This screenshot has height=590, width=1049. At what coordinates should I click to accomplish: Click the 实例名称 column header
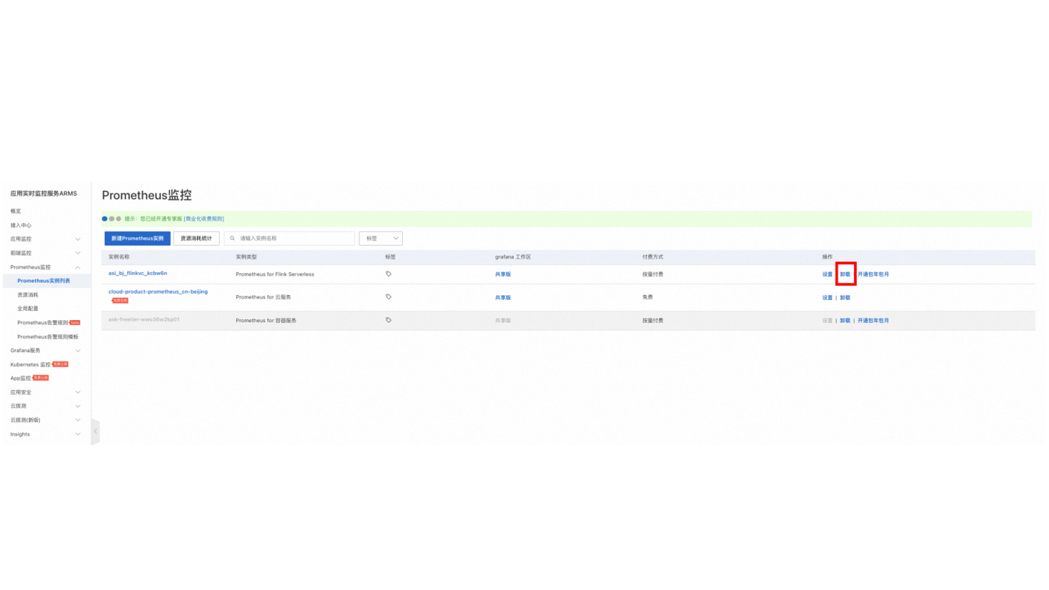coord(119,257)
